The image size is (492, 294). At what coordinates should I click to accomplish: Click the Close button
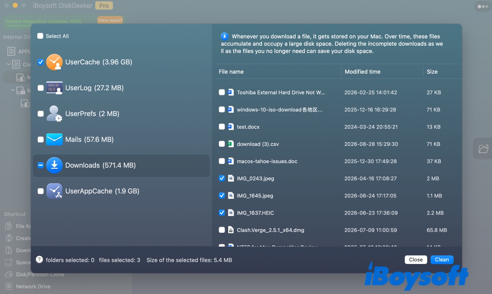(416, 260)
